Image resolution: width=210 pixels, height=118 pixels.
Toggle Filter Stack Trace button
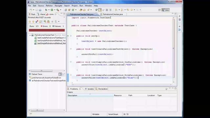point(60,74)
